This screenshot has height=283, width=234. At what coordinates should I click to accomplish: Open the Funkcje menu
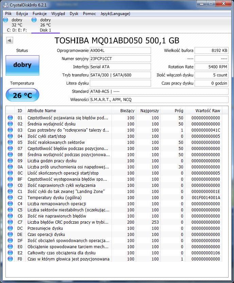(x=39, y=14)
